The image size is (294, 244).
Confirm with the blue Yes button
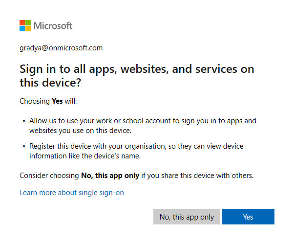[248, 217]
